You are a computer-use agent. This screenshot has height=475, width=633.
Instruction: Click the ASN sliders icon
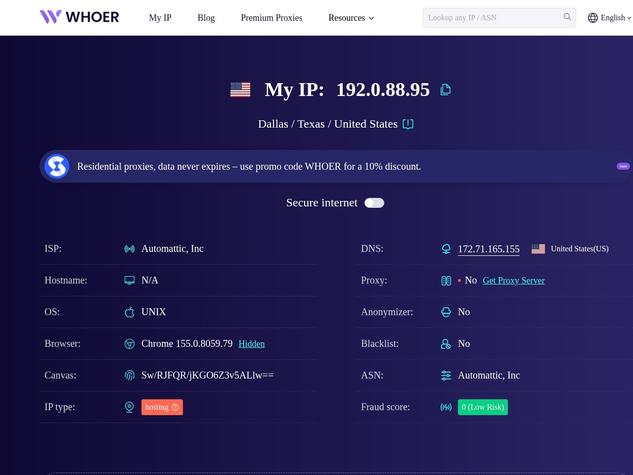point(446,376)
